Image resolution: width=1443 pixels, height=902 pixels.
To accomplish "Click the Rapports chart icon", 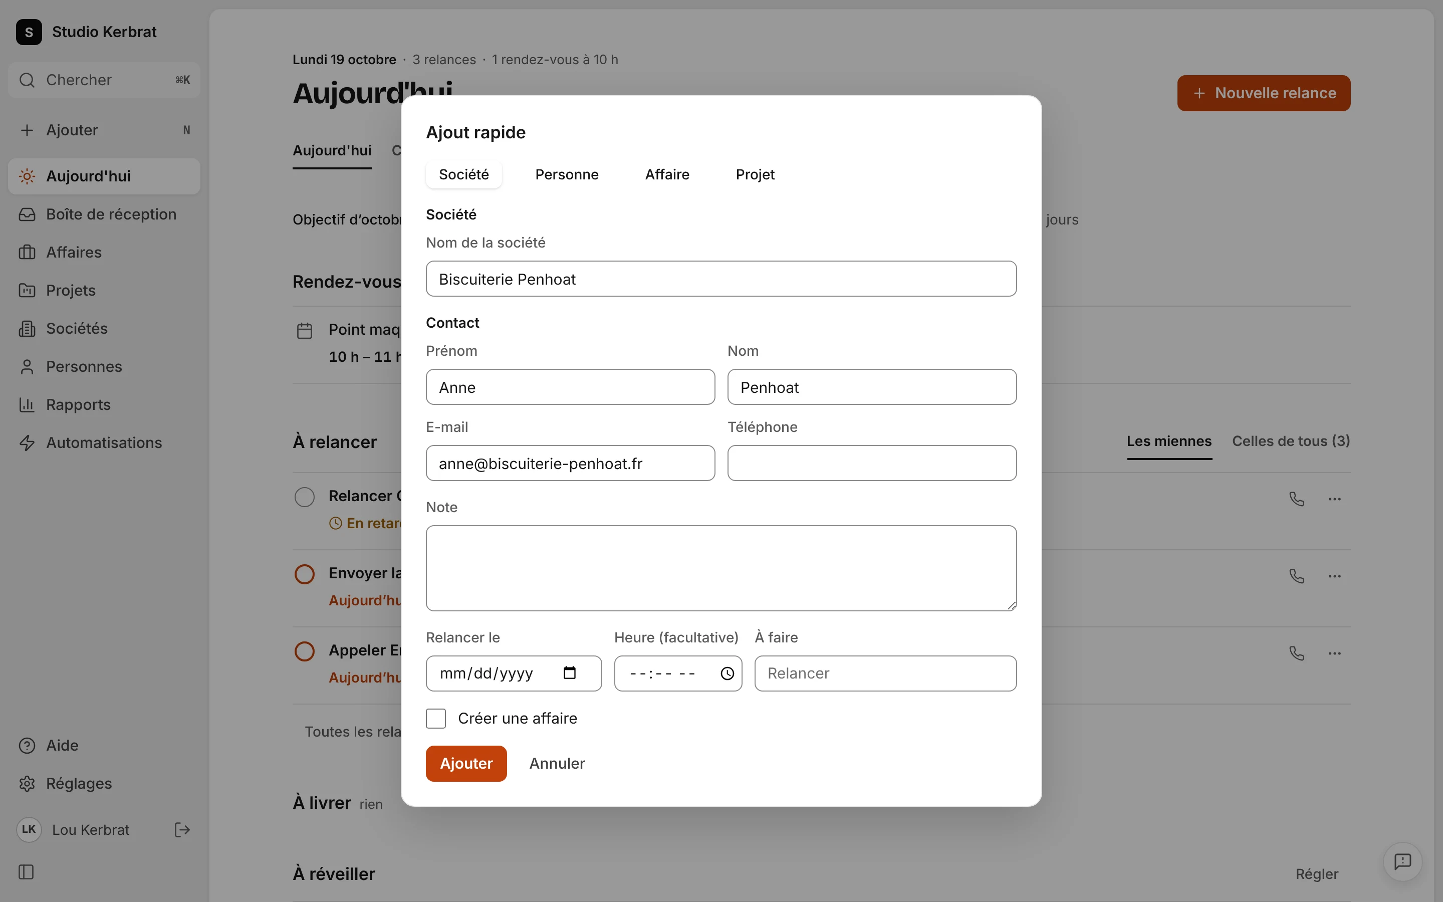I will tap(27, 405).
